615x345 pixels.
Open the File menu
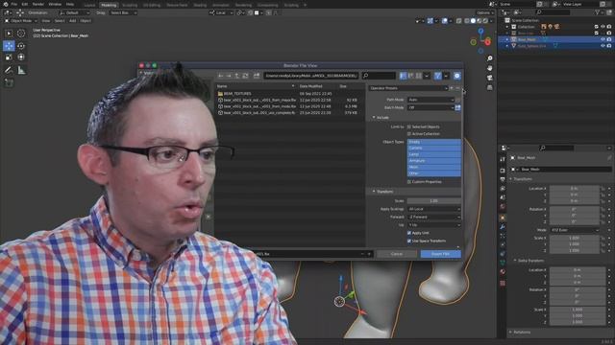click(14, 4)
